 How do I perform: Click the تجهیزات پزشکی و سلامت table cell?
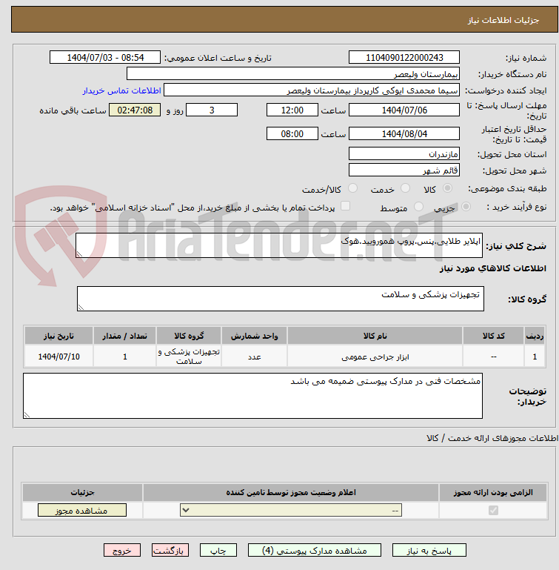coord(189,357)
